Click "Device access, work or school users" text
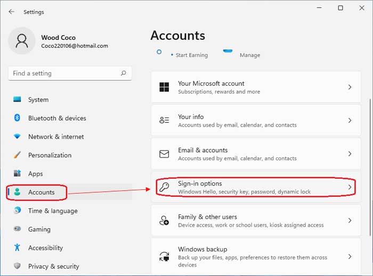 pos(251,225)
